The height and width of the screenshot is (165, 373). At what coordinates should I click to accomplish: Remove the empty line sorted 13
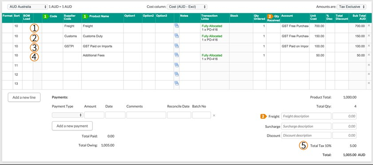click(x=369, y=83)
